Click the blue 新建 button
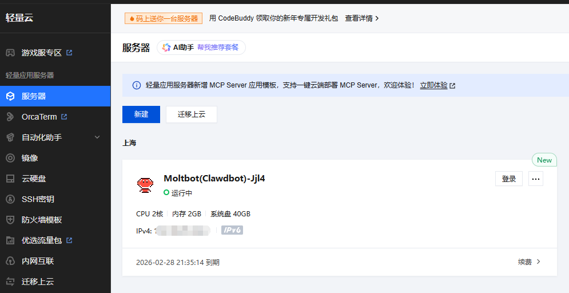Screen dimensions: 569x293 141,114
